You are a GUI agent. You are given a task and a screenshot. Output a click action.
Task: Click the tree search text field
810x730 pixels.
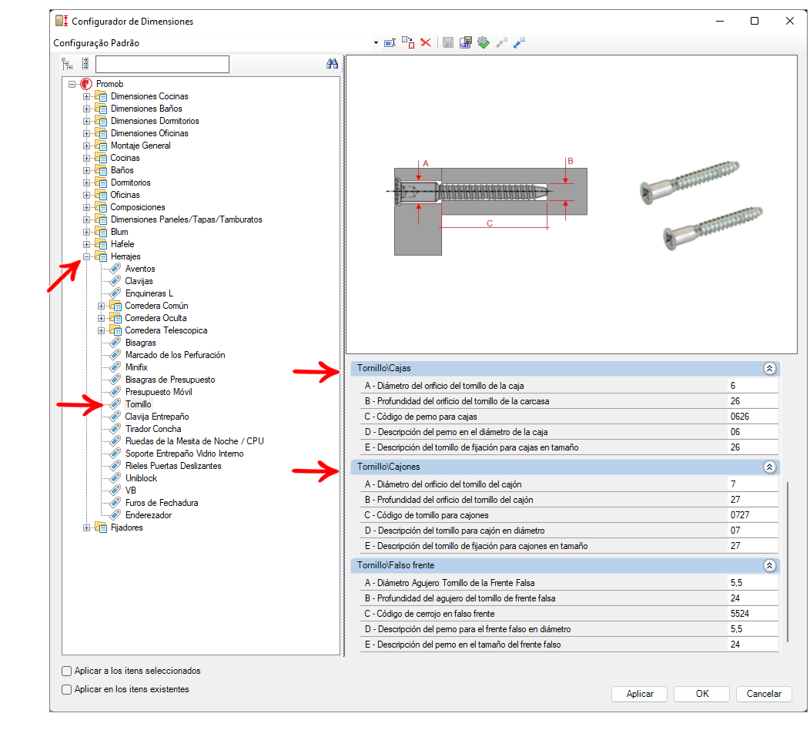162,64
